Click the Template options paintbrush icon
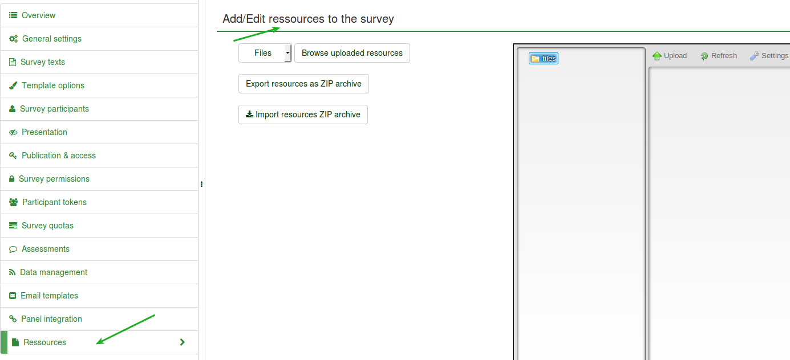This screenshot has width=790, height=360. pyautogui.click(x=13, y=85)
